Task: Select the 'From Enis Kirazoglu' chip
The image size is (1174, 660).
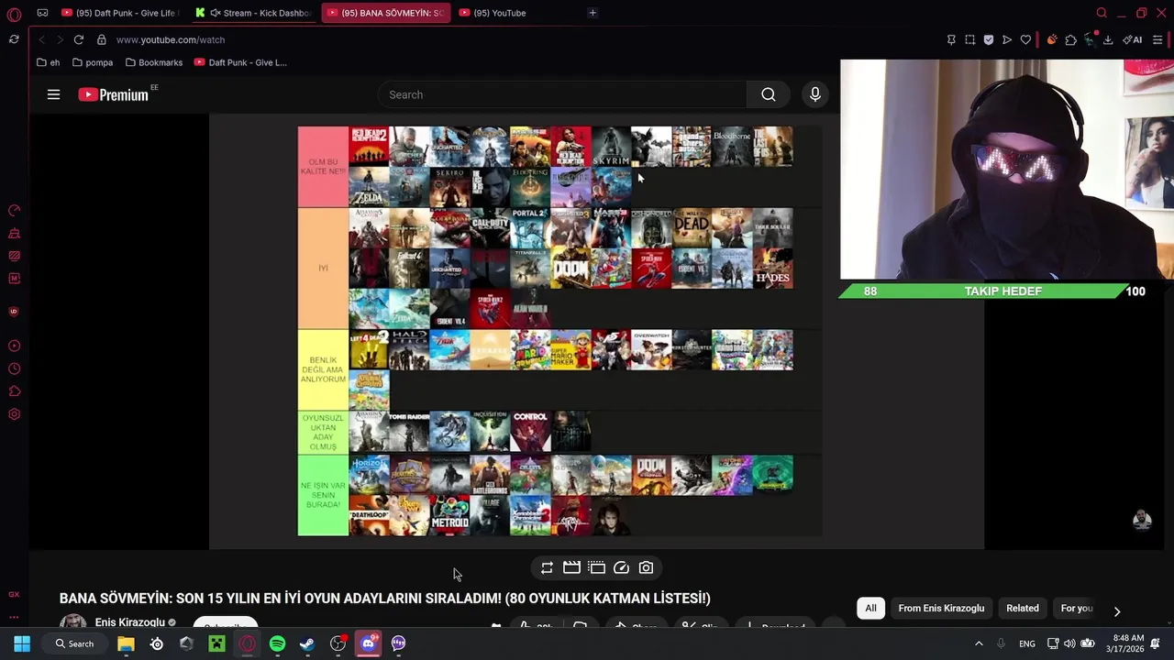Action: pyautogui.click(x=941, y=608)
